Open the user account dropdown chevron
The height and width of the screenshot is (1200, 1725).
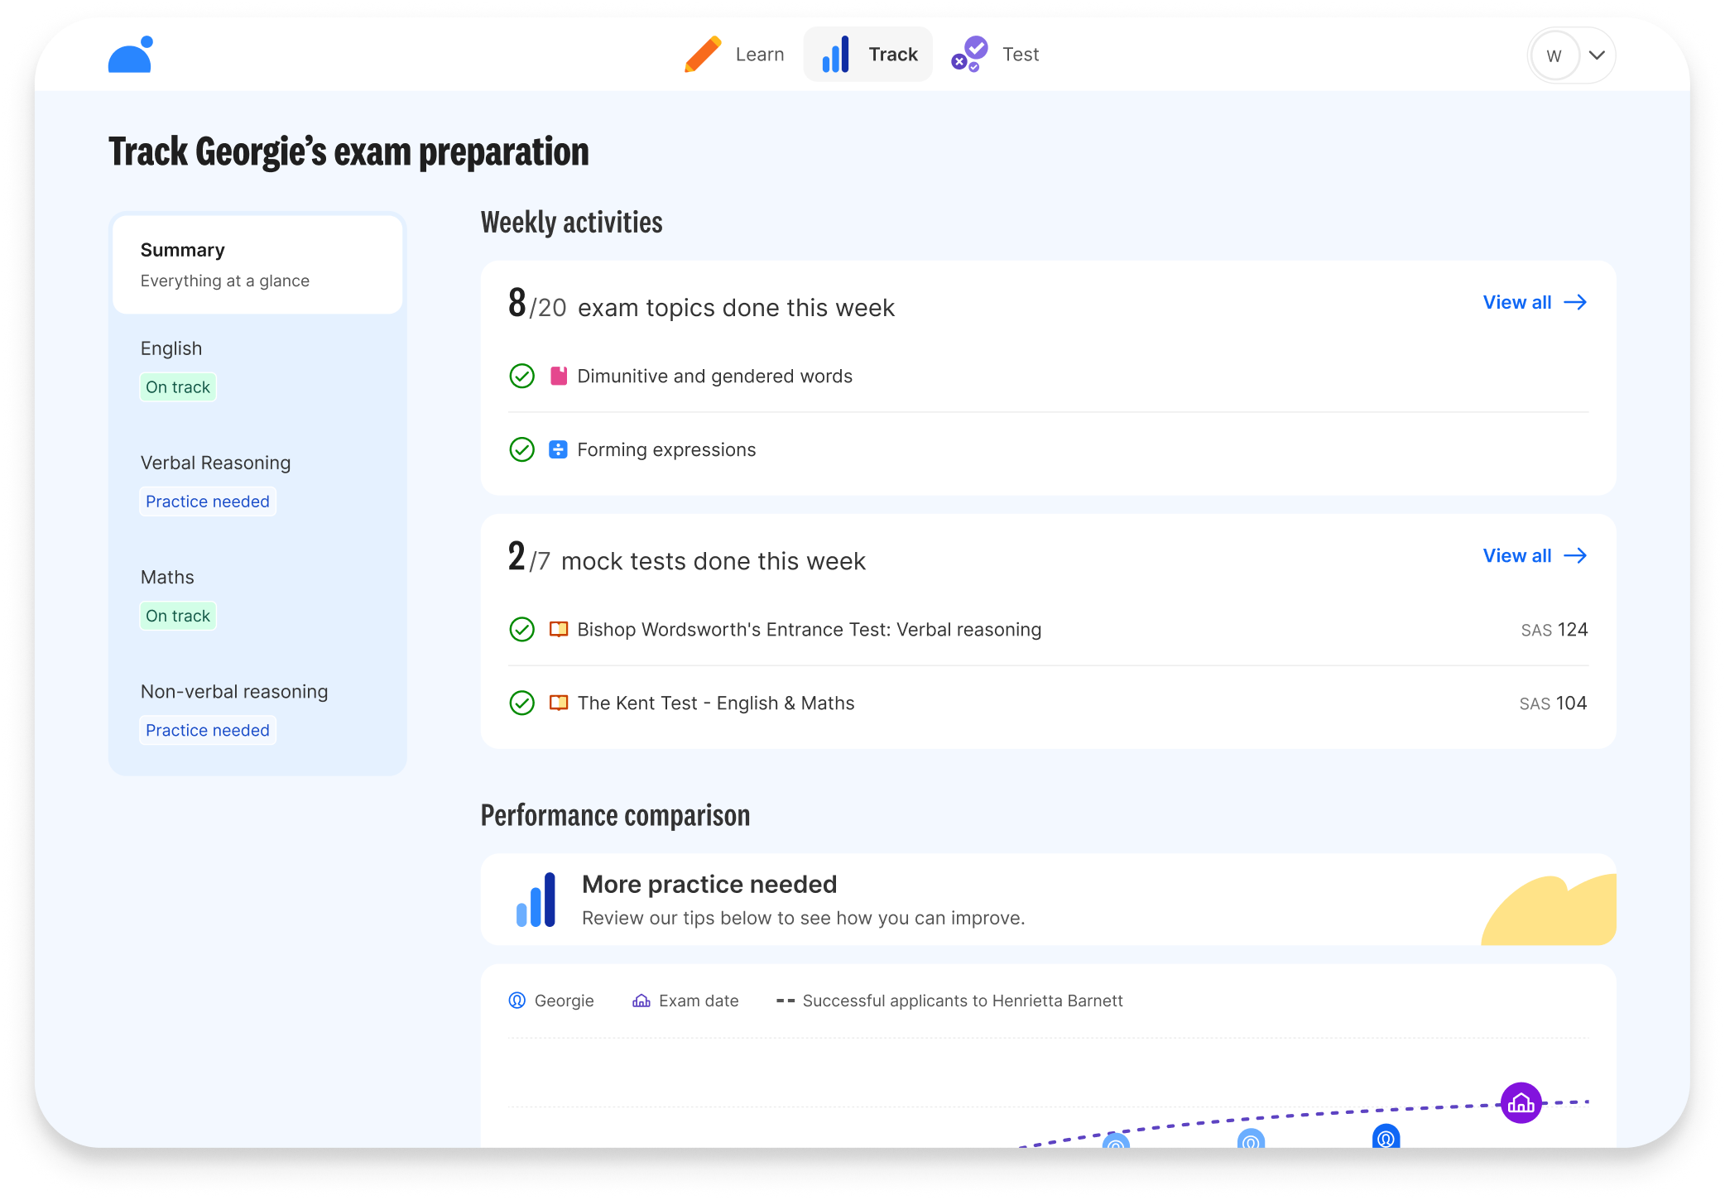1597,55
